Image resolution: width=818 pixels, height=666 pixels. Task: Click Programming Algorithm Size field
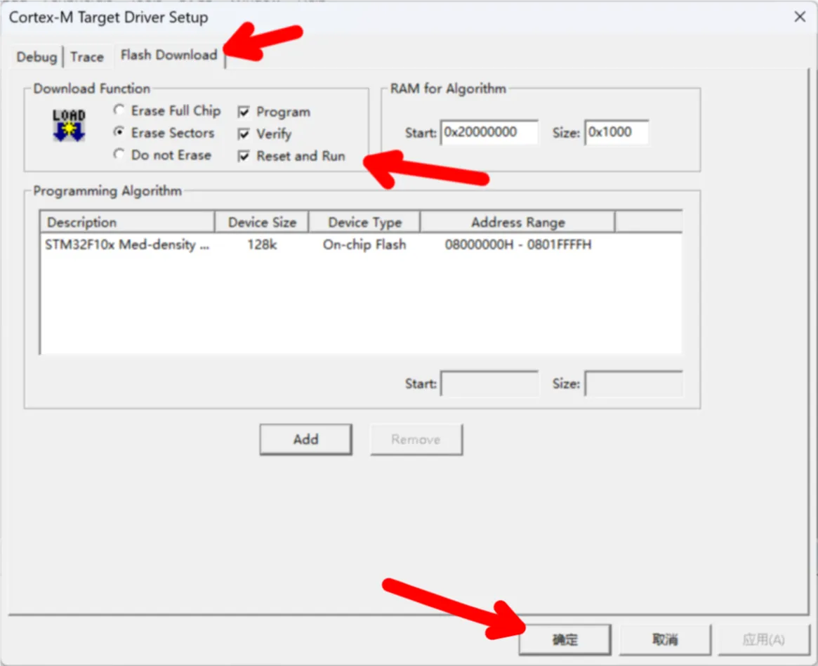633,384
